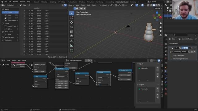Open the Material properties tab icon

(x=166, y=89)
